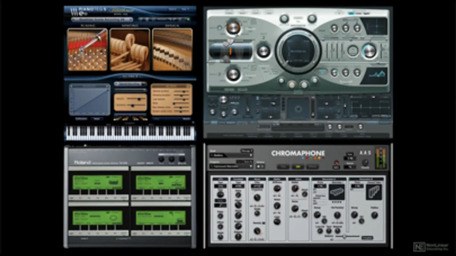Image resolution: width=456 pixels, height=256 pixels.
Task: Click the Chromaphone output level meter
Action: click(381, 158)
